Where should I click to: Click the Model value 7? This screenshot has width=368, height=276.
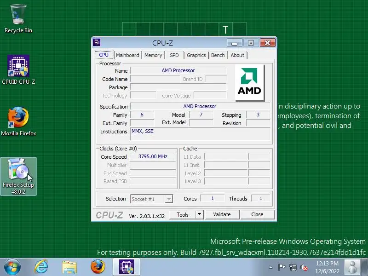[201, 115]
